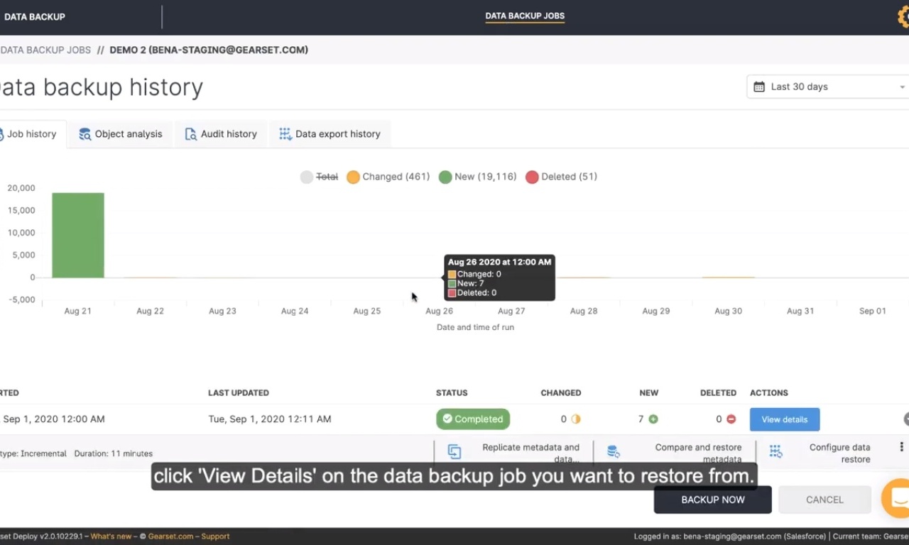Click the 'Duration: 11 minutes' text
Screen dimensions: 909x545
[x=114, y=453]
